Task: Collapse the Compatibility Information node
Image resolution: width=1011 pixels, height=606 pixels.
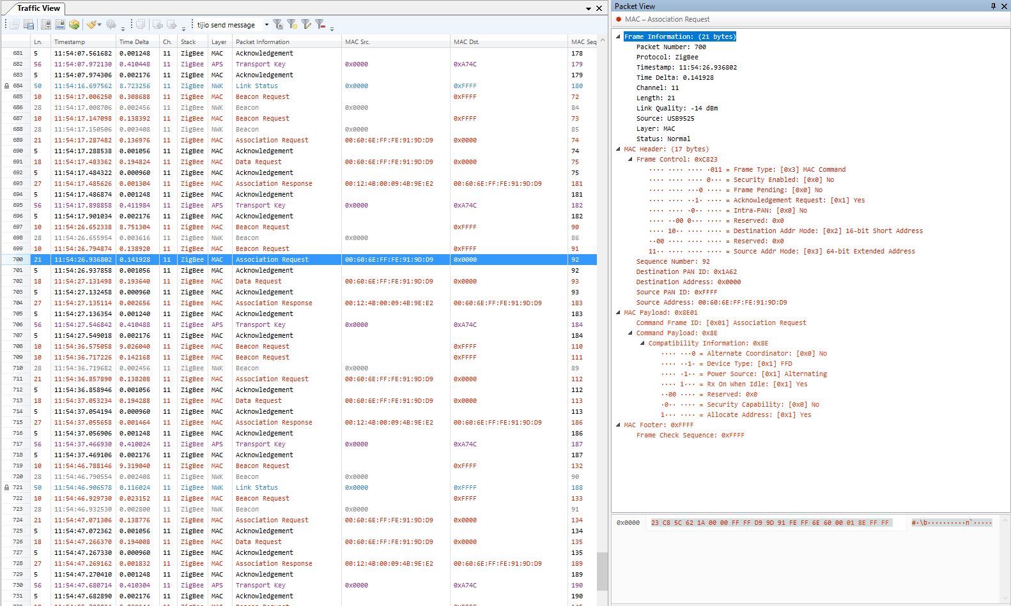Action: click(x=642, y=343)
